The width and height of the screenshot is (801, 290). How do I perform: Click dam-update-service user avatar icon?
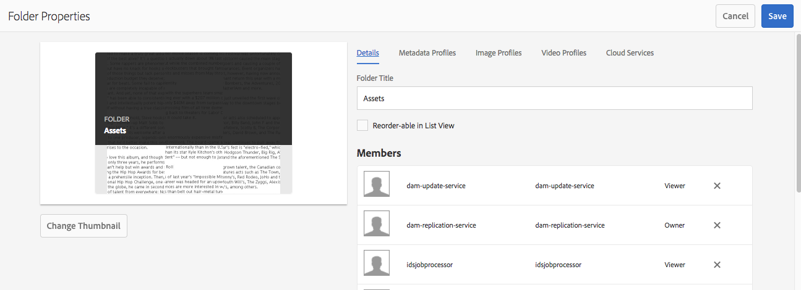[x=377, y=184]
